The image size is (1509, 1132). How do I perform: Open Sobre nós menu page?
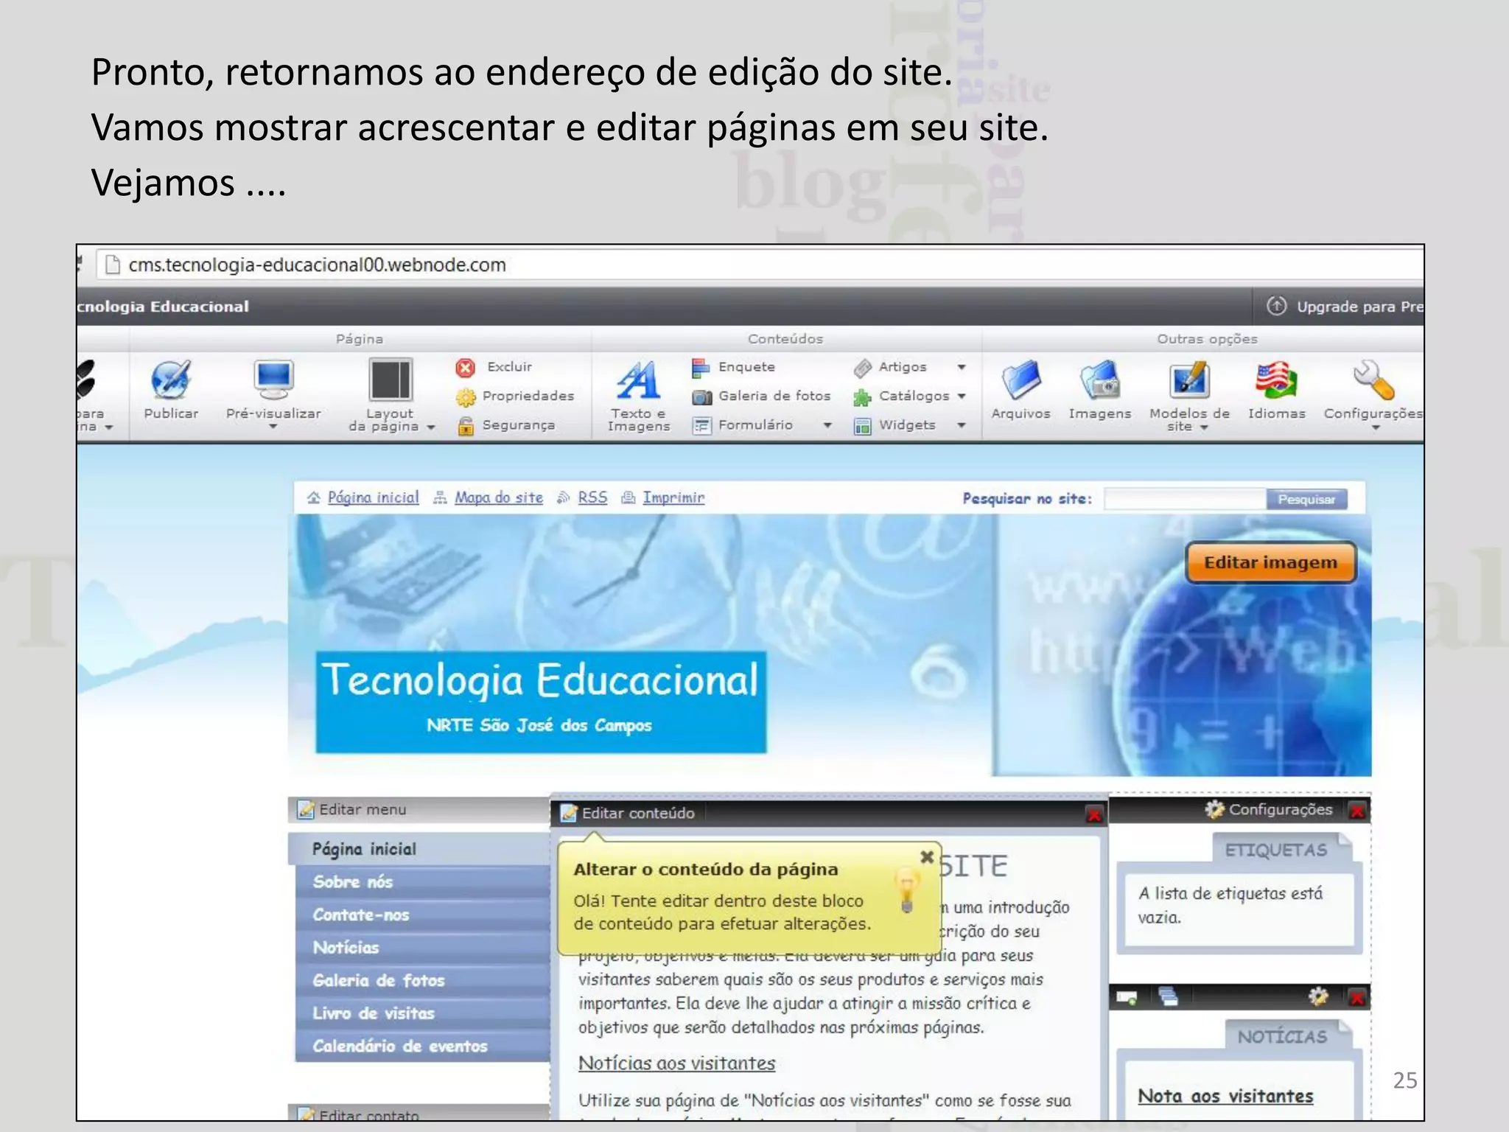tap(422, 882)
